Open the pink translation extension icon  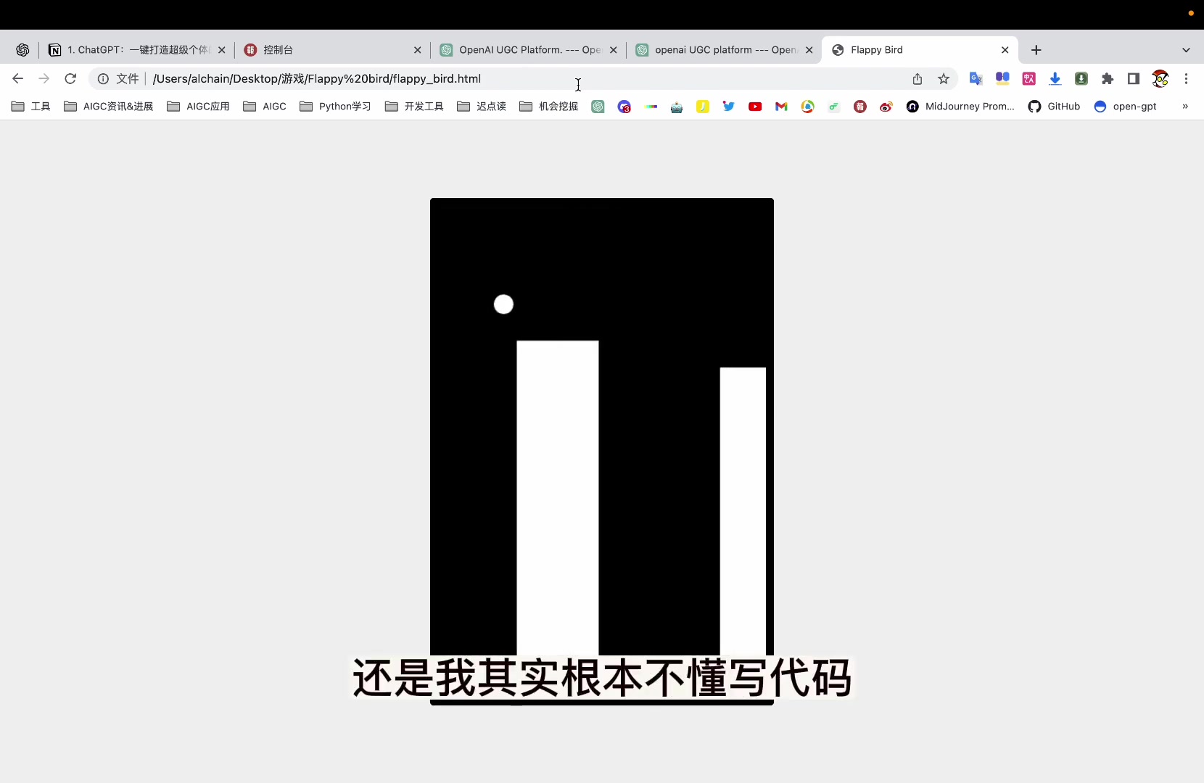(x=1028, y=78)
